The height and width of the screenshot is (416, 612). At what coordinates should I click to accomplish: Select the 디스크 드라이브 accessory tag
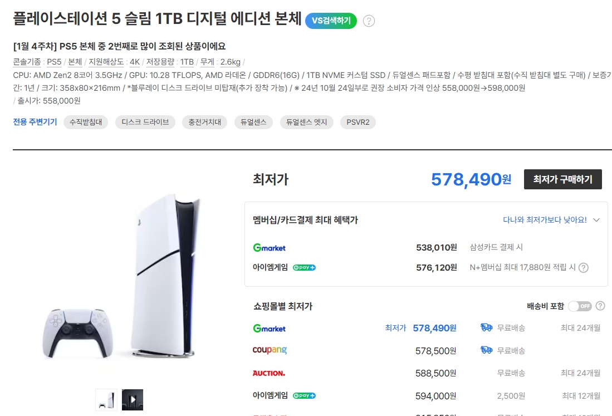coord(145,122)
